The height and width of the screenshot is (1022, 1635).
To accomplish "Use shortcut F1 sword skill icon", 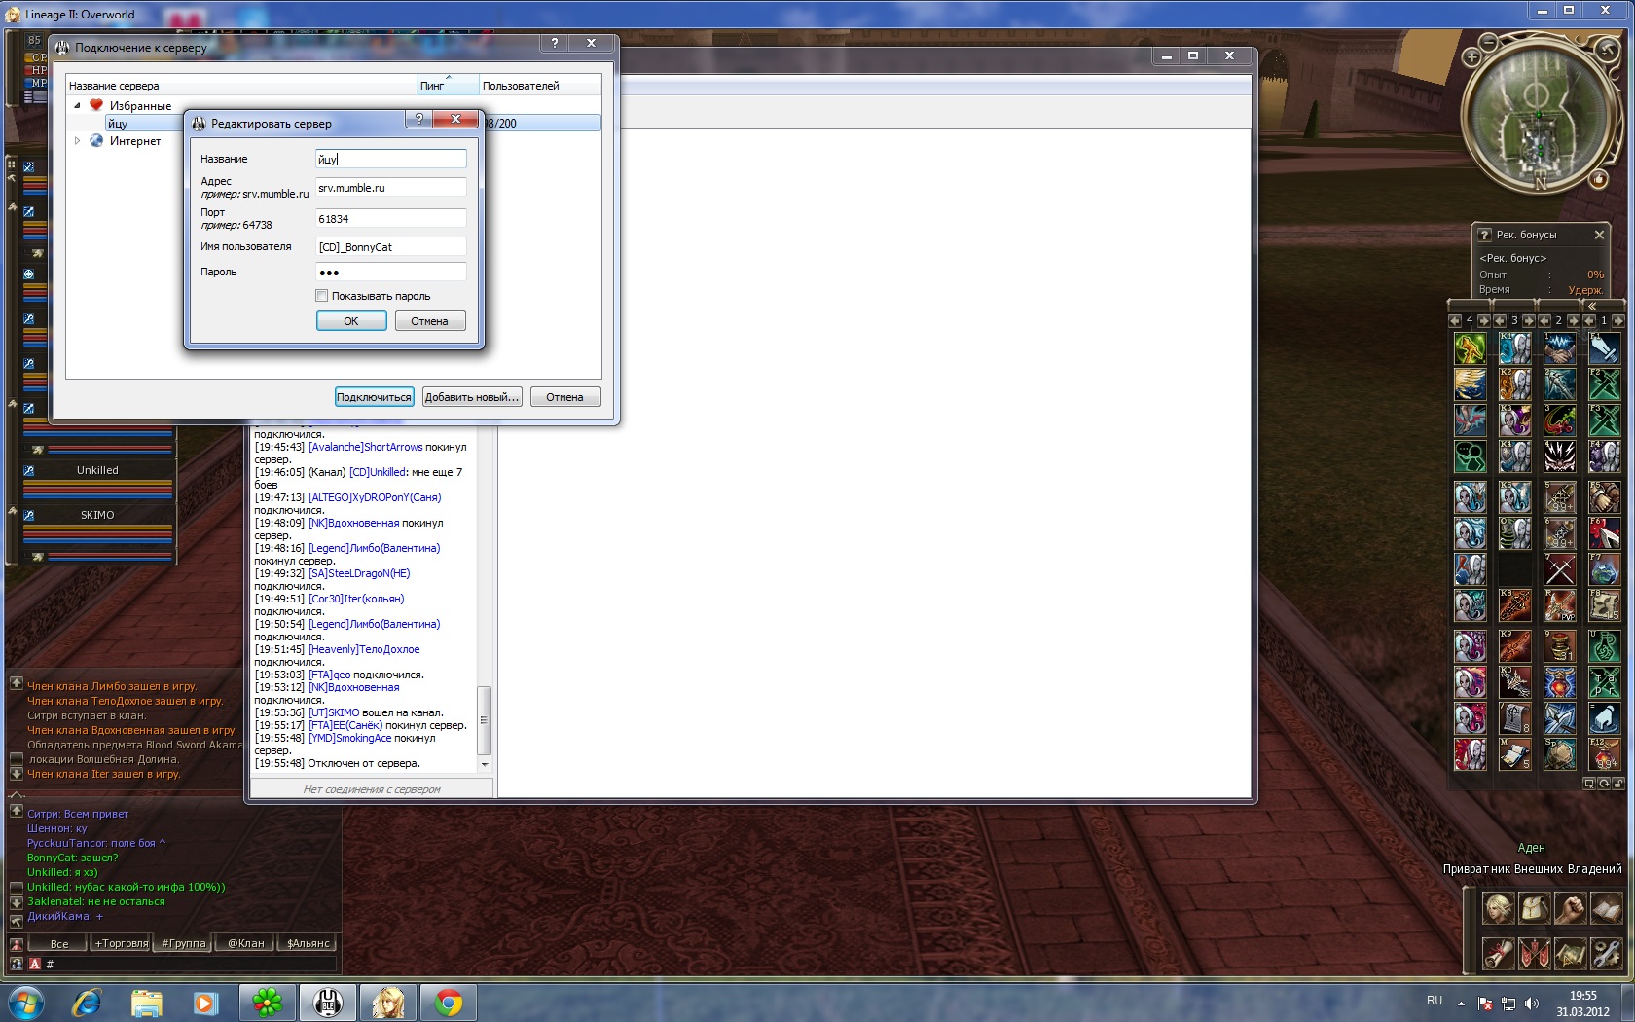I will pyautogui.click(x=1604, y=347).
